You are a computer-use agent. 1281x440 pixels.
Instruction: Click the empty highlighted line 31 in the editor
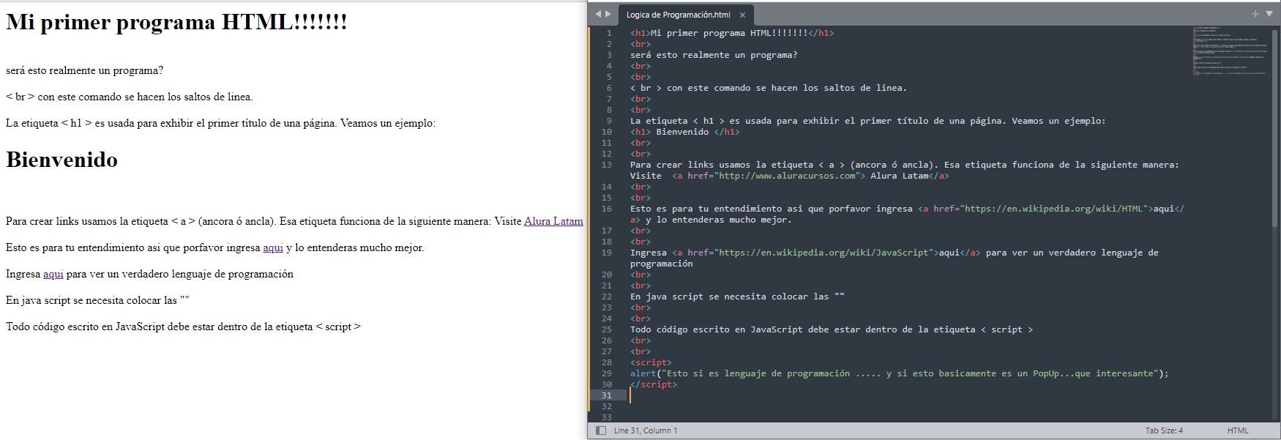pyautogui.click(x=908, y=395)
